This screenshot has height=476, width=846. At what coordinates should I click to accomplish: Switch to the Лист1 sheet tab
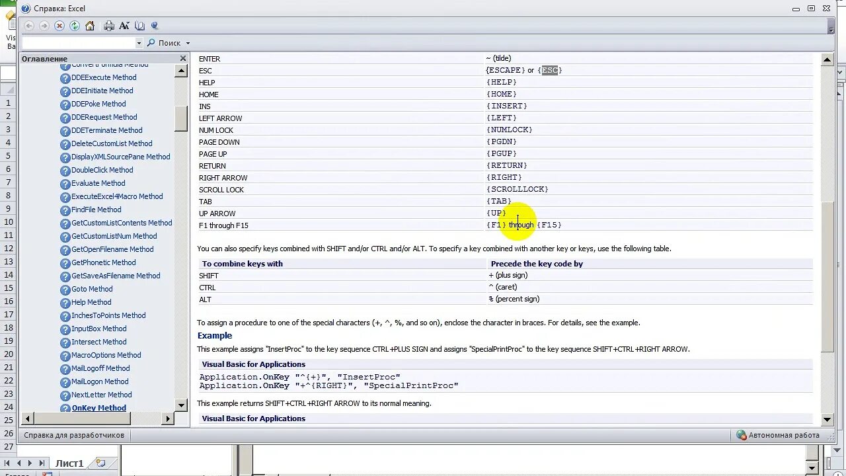69,463
